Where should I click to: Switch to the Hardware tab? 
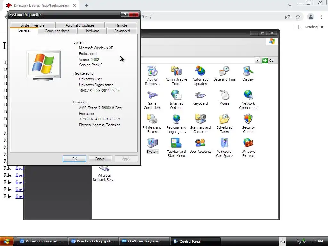[x=92, y=31]
